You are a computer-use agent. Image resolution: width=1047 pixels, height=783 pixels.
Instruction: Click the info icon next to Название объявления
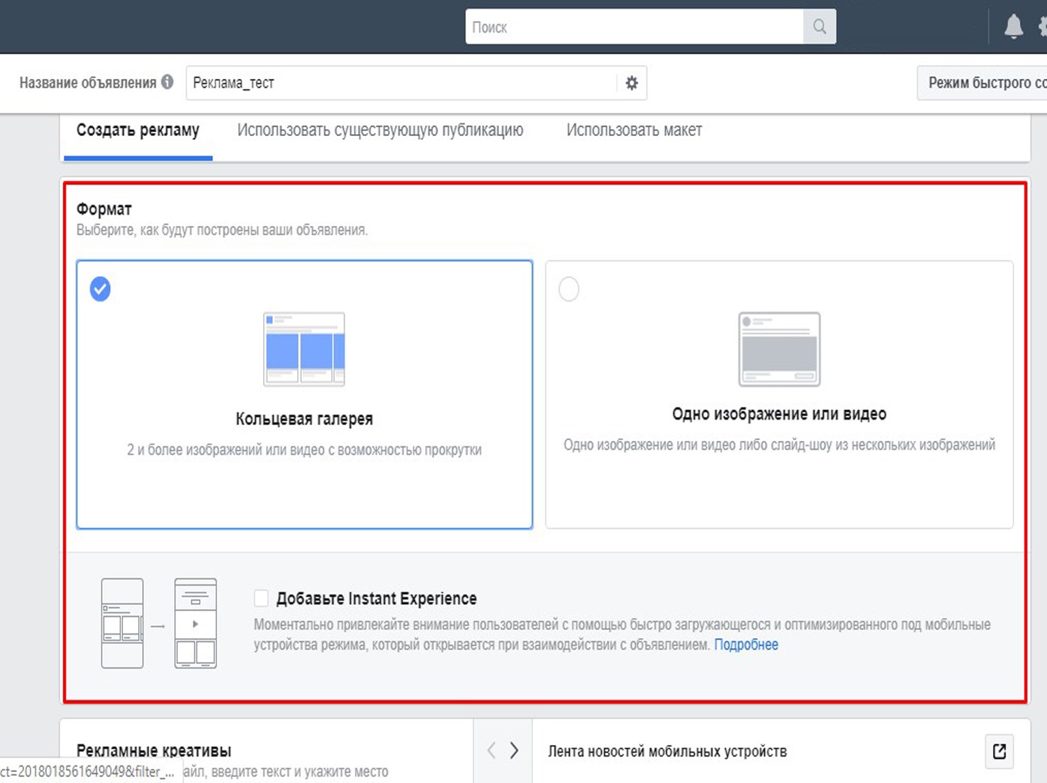(x=167, y=82)
